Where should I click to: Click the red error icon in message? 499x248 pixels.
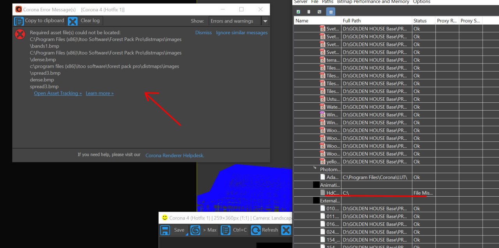20,34
